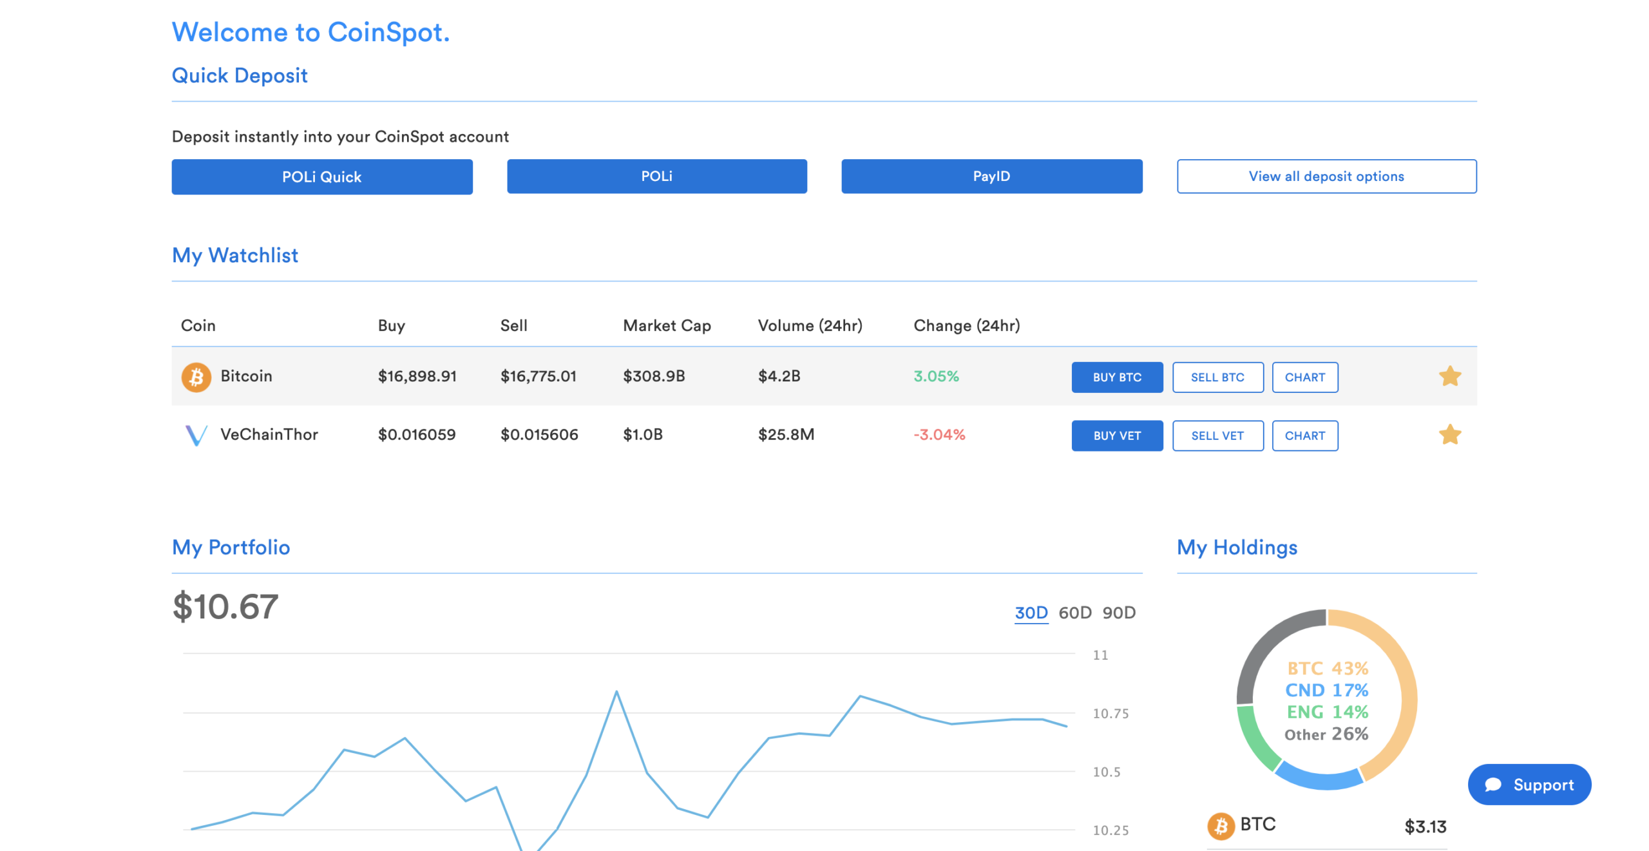Image resolution: width=1649 pixels, height=851 pixels.
Task: Open the Support chat bubble
Action: point(1529,784)
